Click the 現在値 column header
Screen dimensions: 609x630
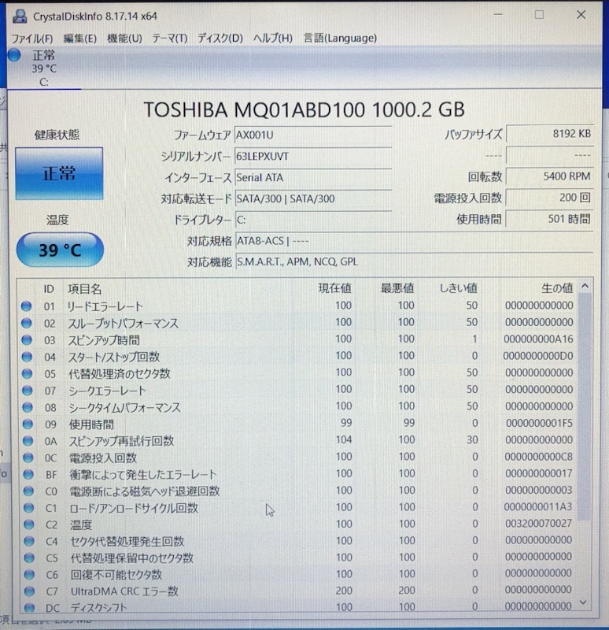coord(335,288)
